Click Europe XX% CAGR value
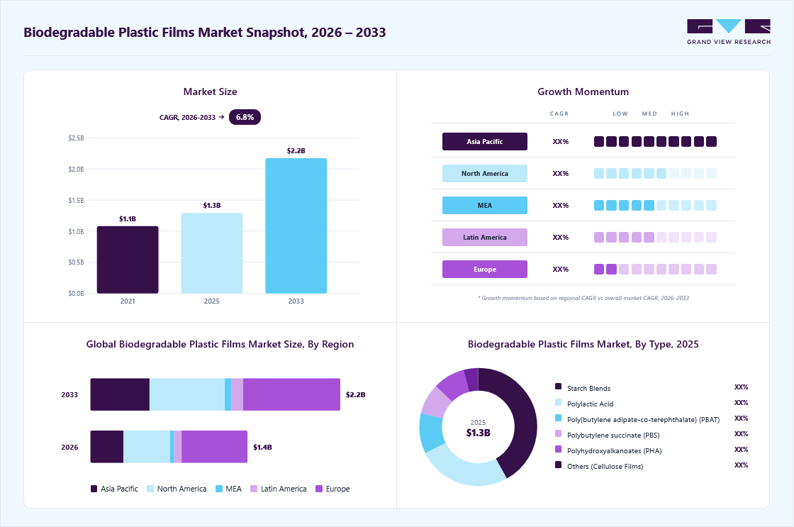 coord(561,269)
